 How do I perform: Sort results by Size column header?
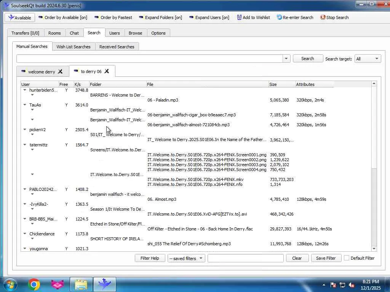(x=282, y=84)
